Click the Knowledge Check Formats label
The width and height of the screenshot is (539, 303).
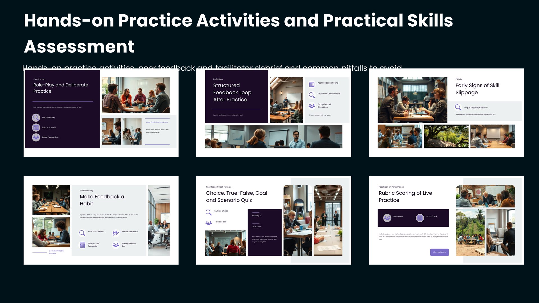(219, 187)
